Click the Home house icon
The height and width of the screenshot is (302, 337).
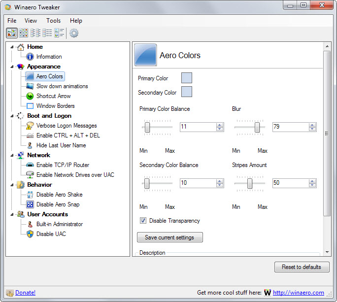(21, 47)
